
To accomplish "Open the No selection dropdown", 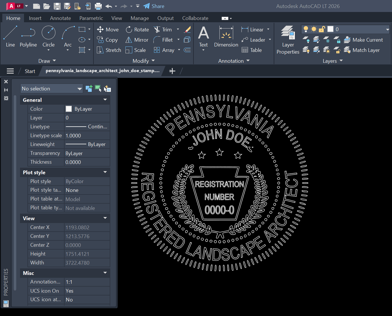I will click(x=52, y=88).
